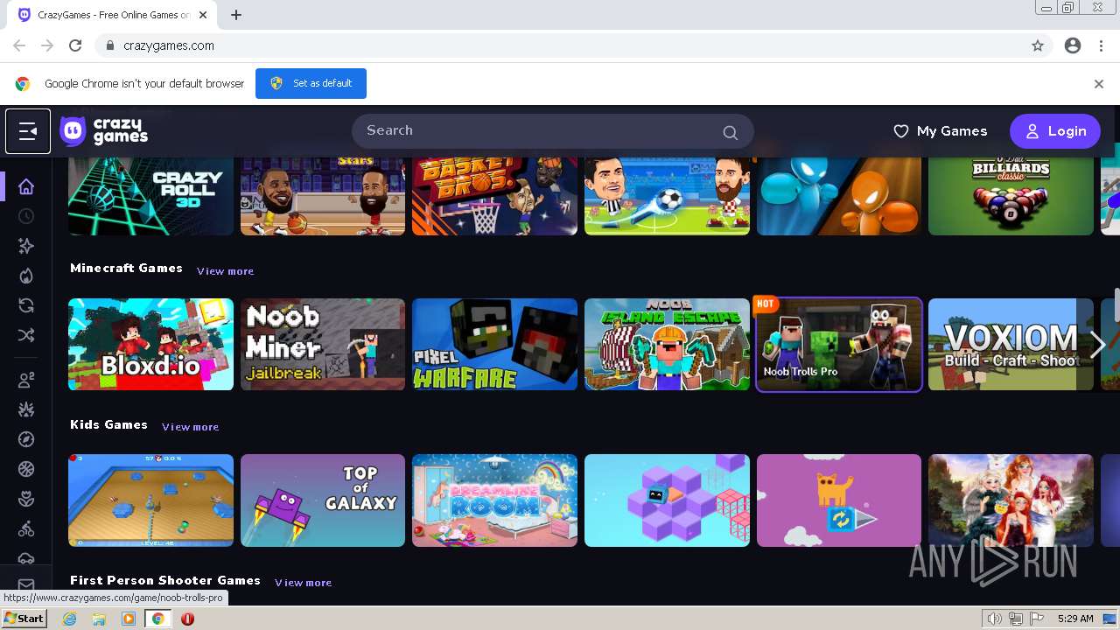
Task: Select the Home sidebar icon
Action: [26, 186]
